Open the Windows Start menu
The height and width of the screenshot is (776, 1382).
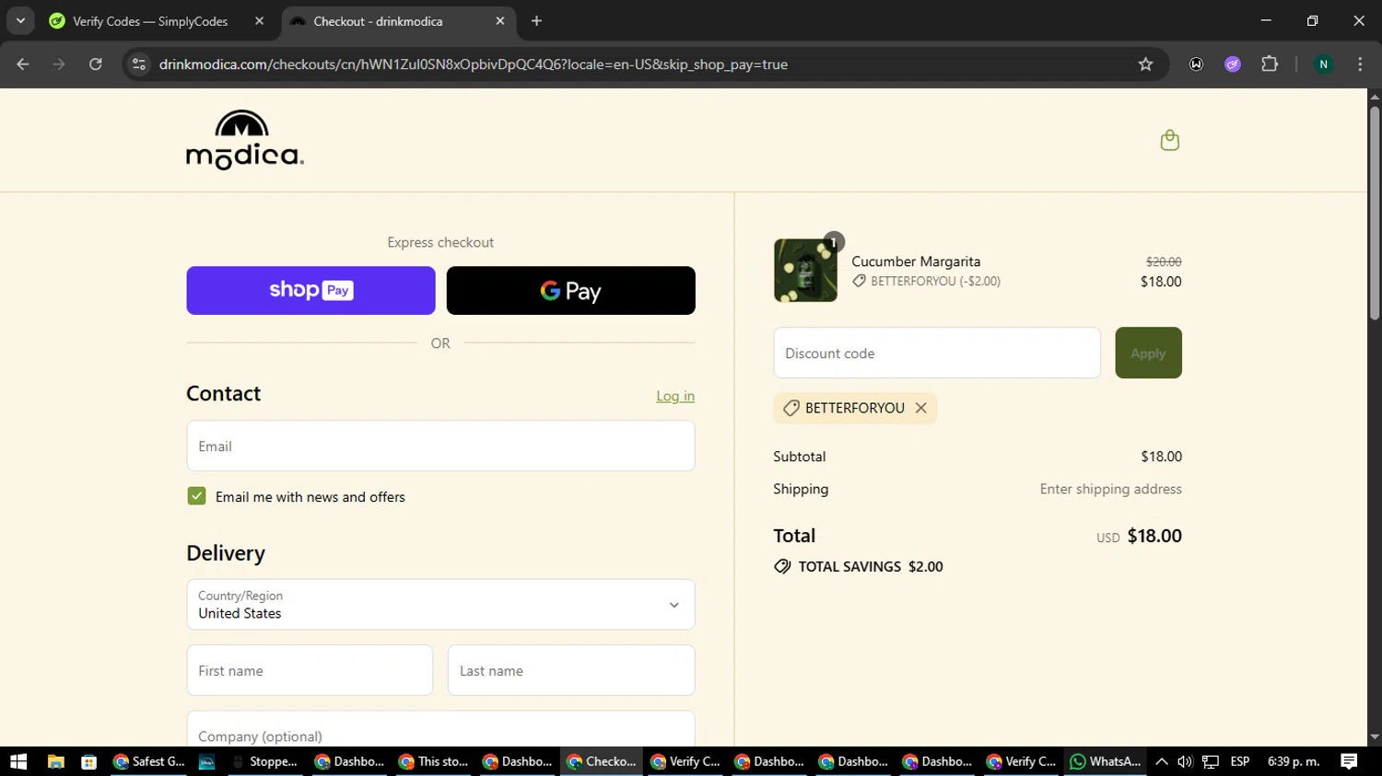18,761
